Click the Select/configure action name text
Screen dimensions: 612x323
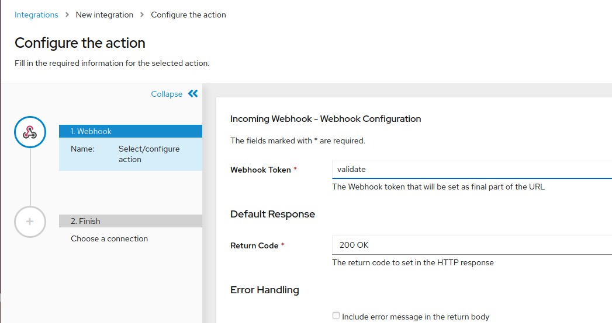149,154
